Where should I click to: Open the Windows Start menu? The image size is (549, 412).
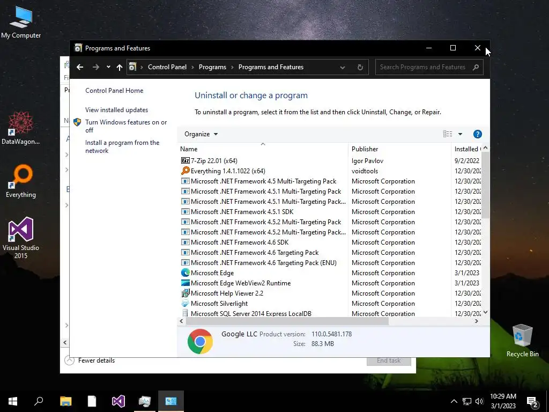click(x=13, y=401)
